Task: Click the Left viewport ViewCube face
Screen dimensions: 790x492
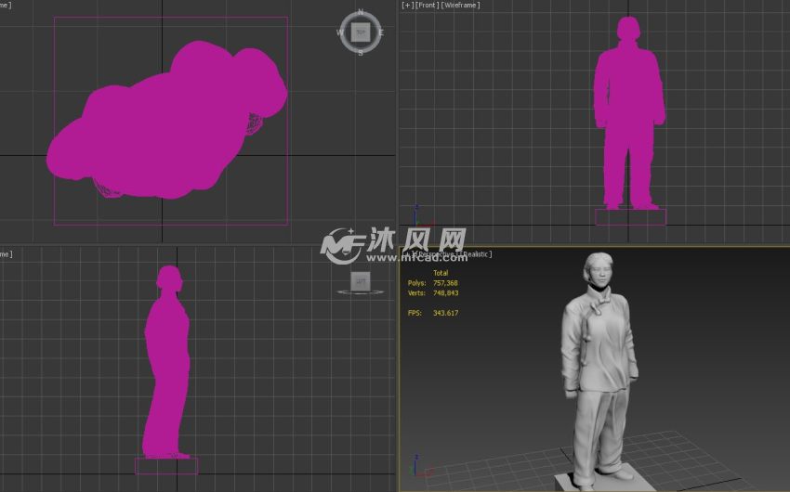Action: point(361,280)
